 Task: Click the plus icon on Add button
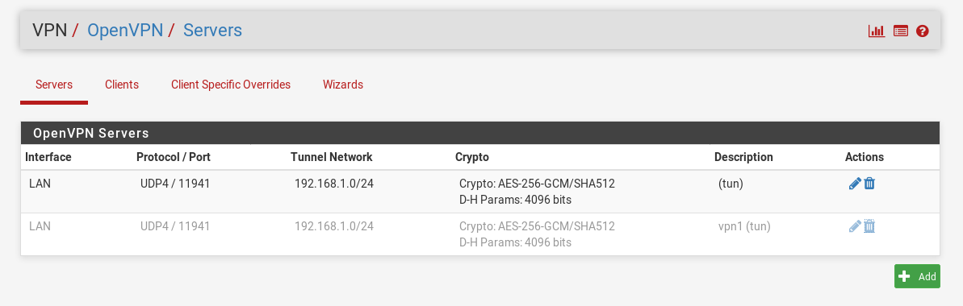click(x=904, y=276)
